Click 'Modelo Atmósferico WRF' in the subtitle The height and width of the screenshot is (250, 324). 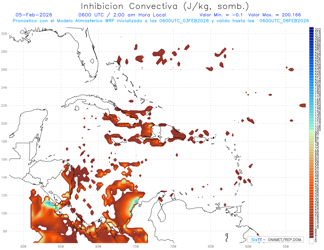[85, 21]
